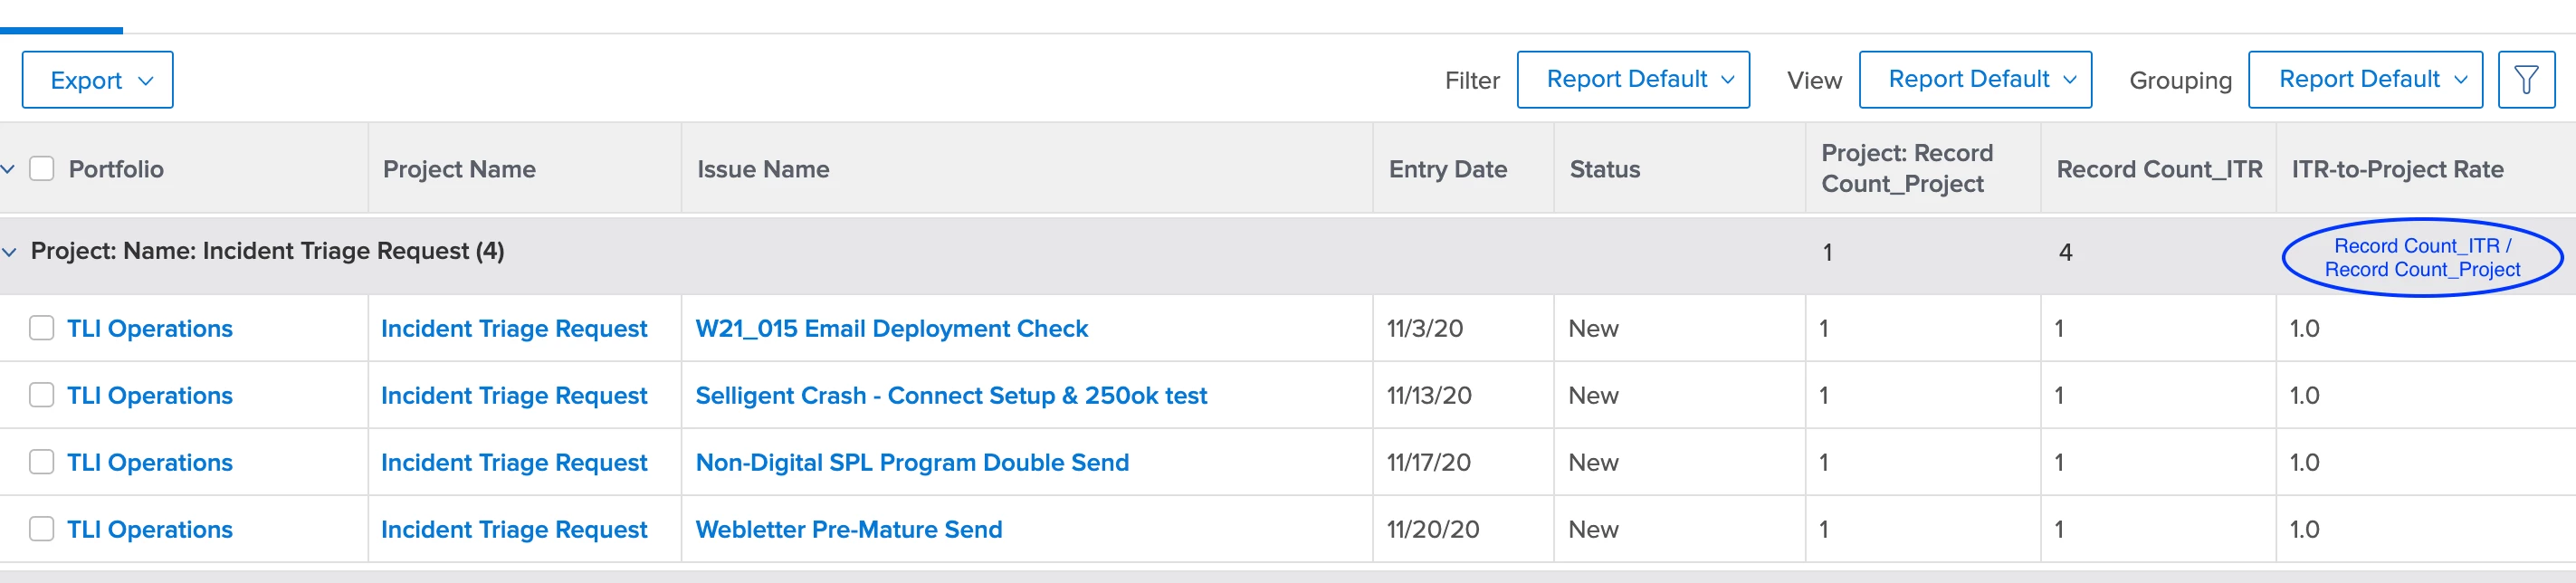Click the Selligent Crash issue link
Image resolution: width=2576 pixels, height=583 pixels.
tap(951, 396)
